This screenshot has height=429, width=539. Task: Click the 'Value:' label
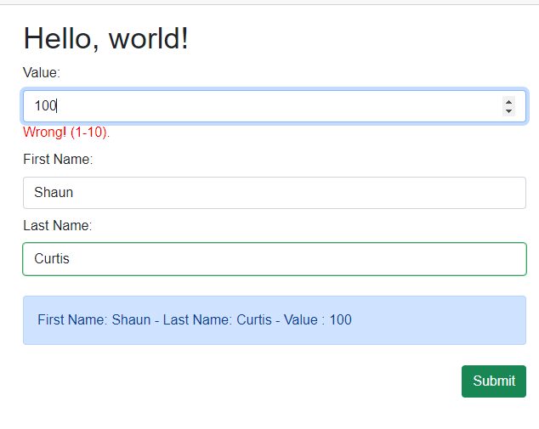(42, 73)
